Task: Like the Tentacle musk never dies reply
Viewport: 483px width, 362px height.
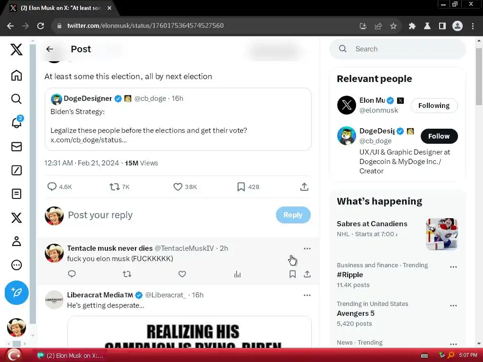Action: 183,274
